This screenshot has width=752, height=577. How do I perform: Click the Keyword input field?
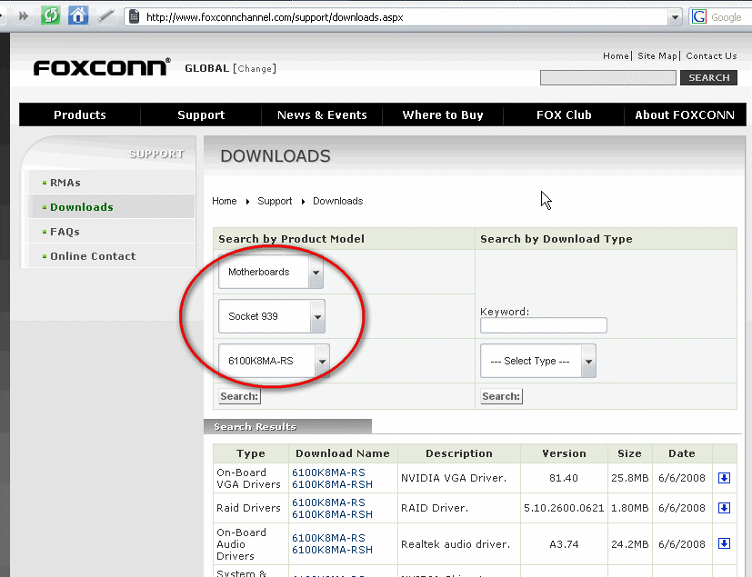(544, 325)
